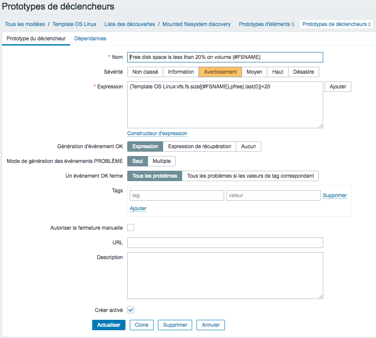376x338 pixels.
Task: Add a new tag row via Ajouter
Action: tap(138, 208)
